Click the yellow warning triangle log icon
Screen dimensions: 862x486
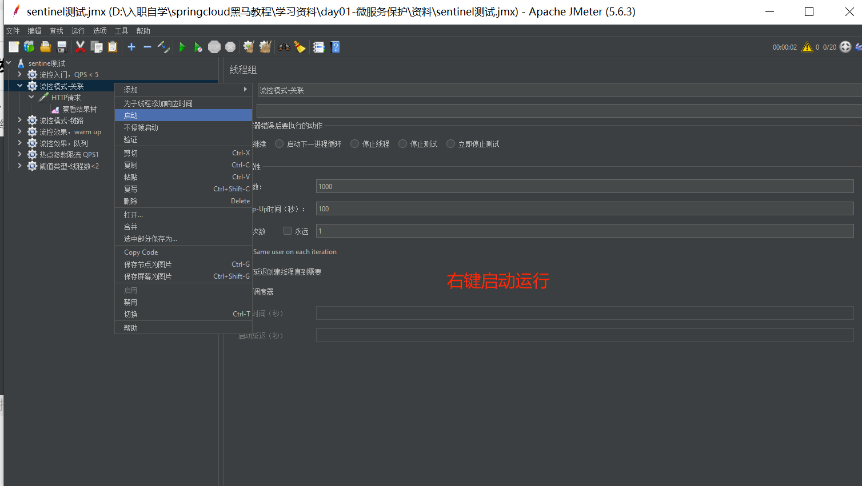click(807, 47)
